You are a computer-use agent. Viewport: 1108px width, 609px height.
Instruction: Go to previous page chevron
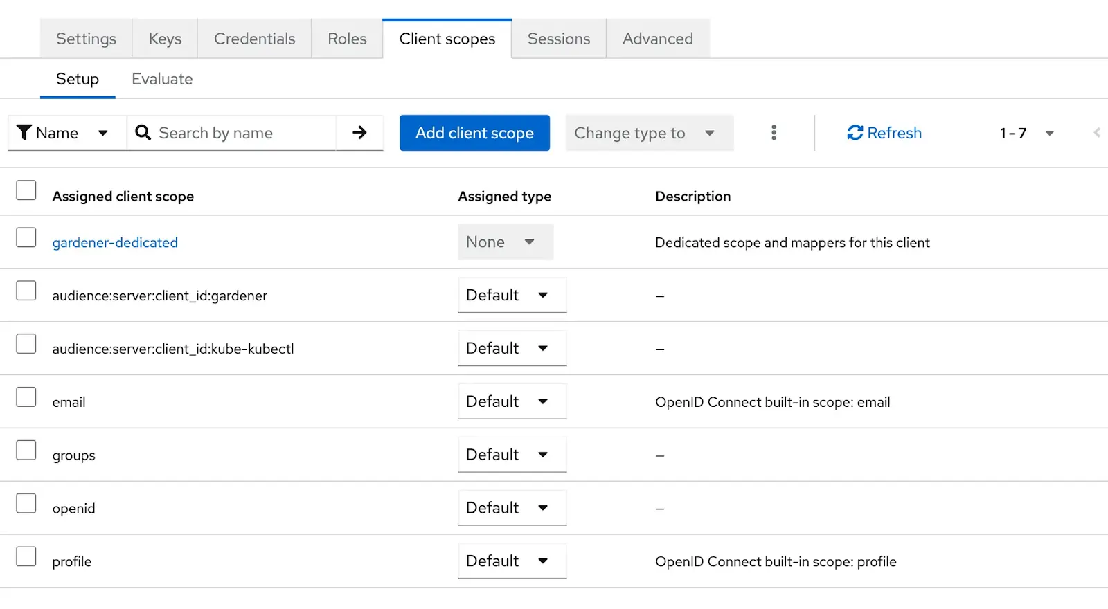pyautogui.click(x=1097, y=132)
